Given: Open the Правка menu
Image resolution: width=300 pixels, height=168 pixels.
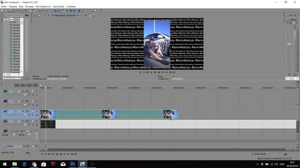Looking at the screenshot, I should pyautogui.click(x=13, y=7).
